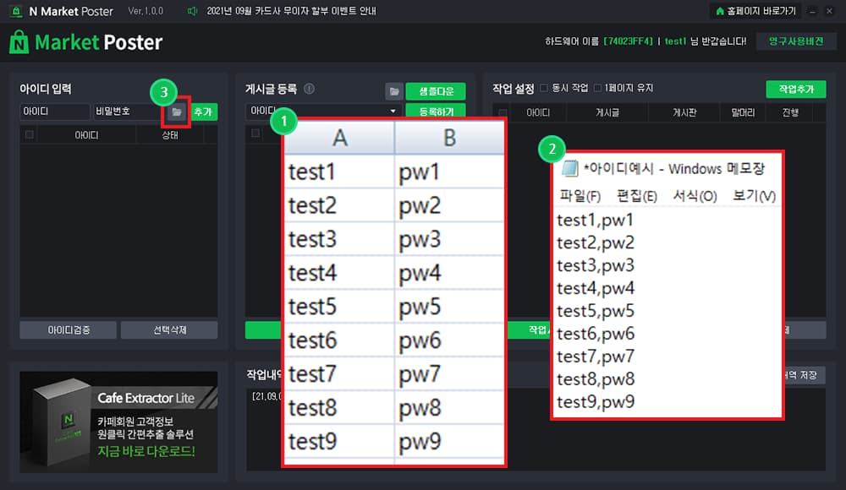
Task: Open the folder icon beside the password field
Action: click(x=177, y=112)
